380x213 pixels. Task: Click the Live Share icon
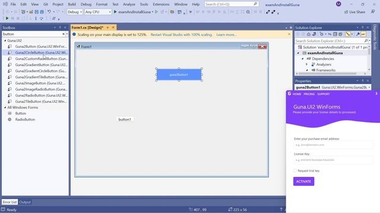(346, 12)
